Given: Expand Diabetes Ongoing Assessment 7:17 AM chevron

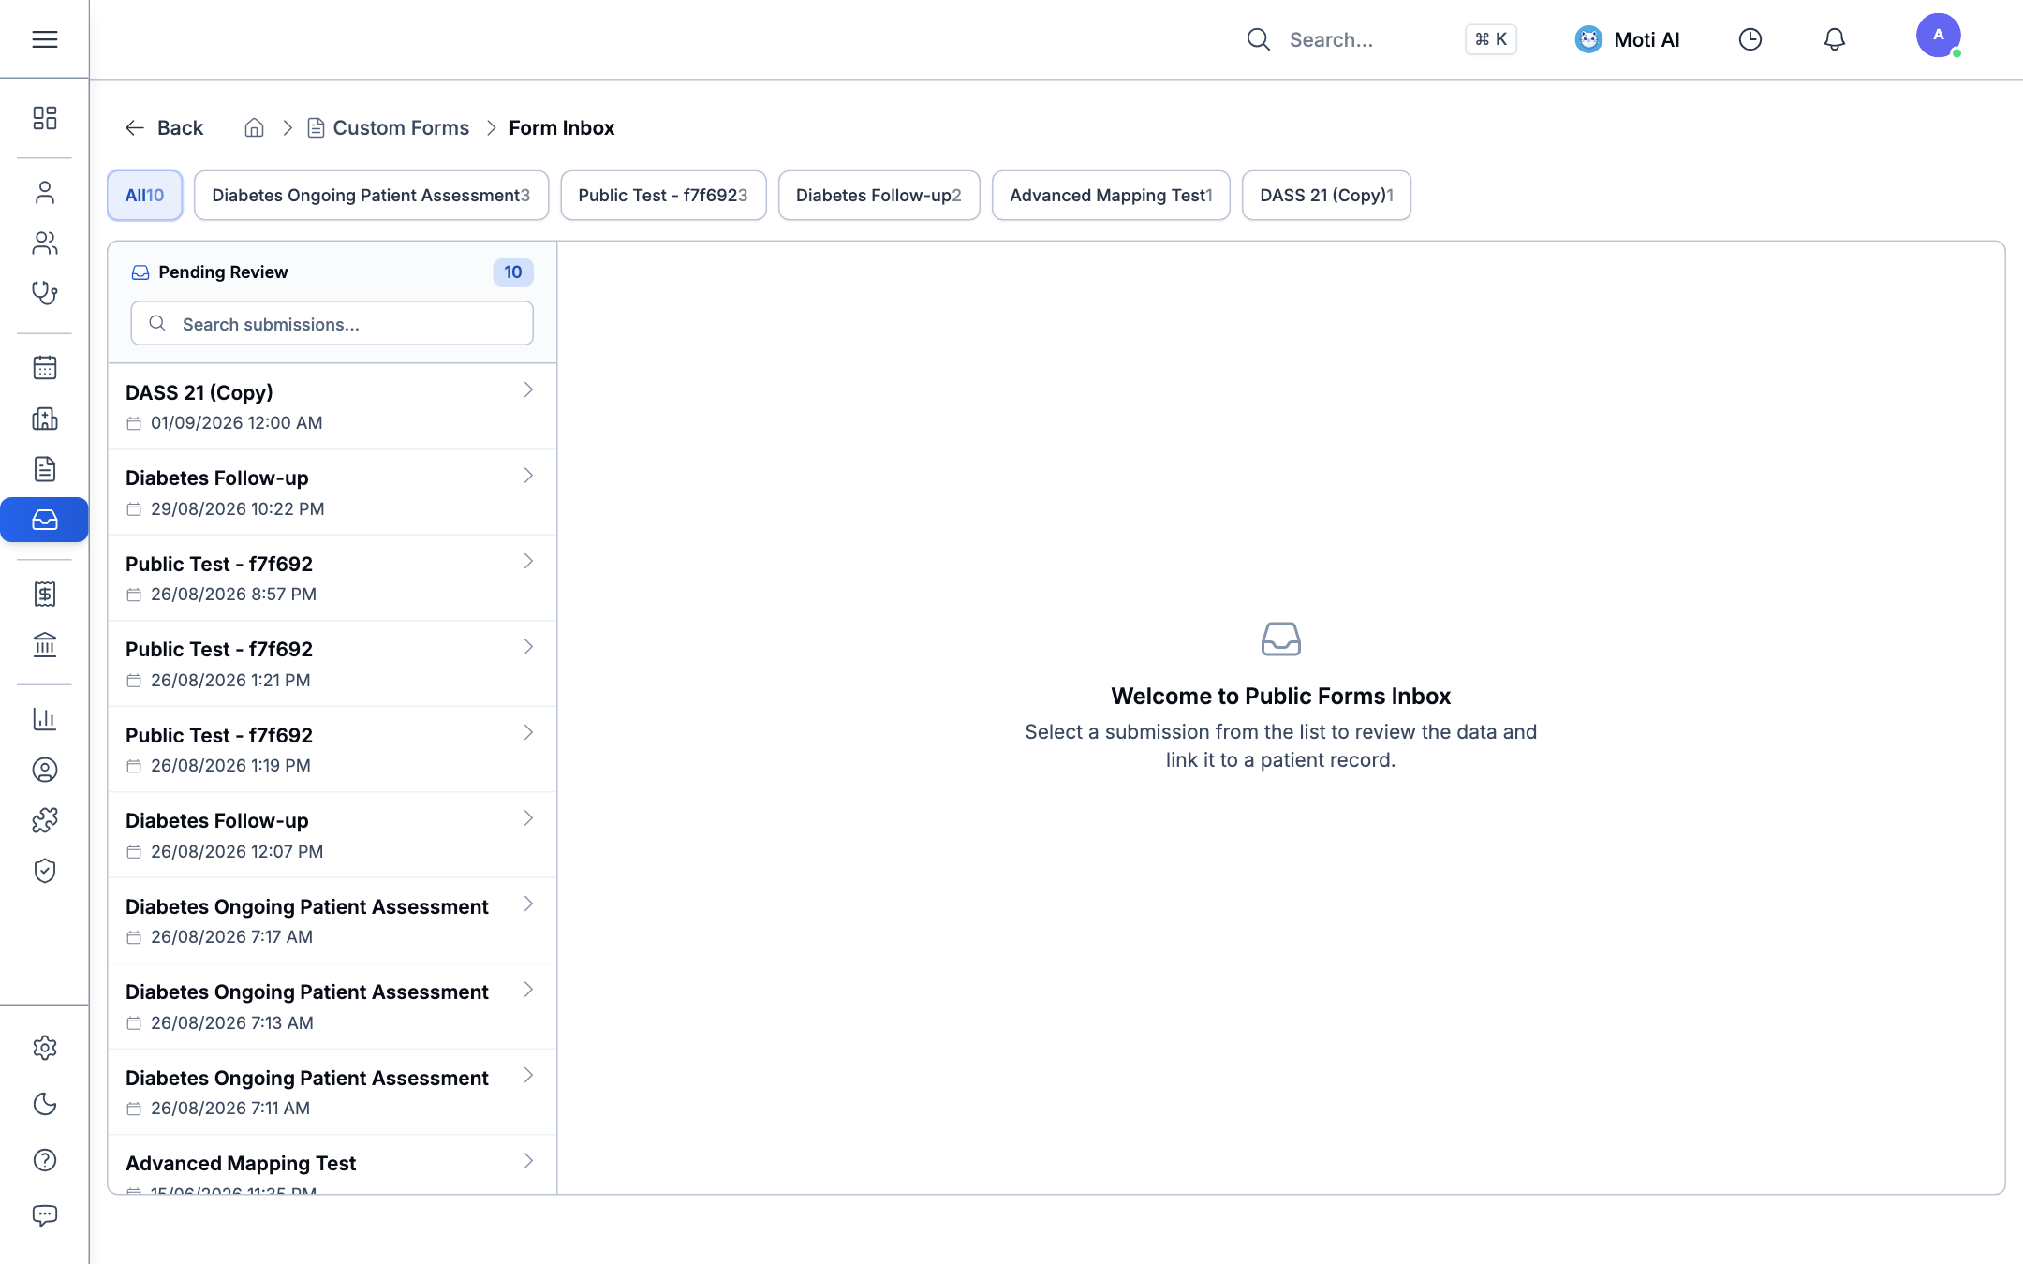Looking at the screenshot, I should (x=528, y=904).
